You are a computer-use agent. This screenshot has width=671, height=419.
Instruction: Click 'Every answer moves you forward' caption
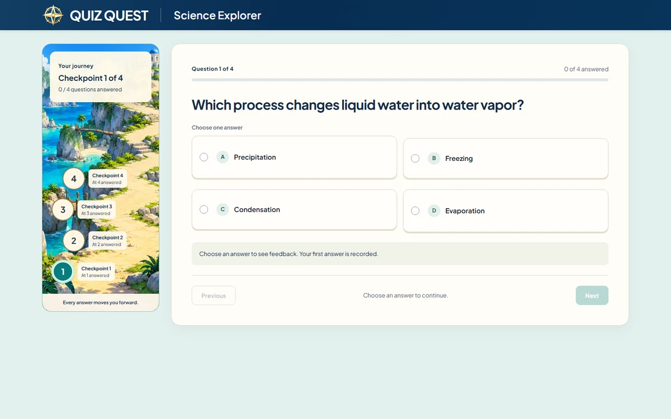[x=101, y=303]
